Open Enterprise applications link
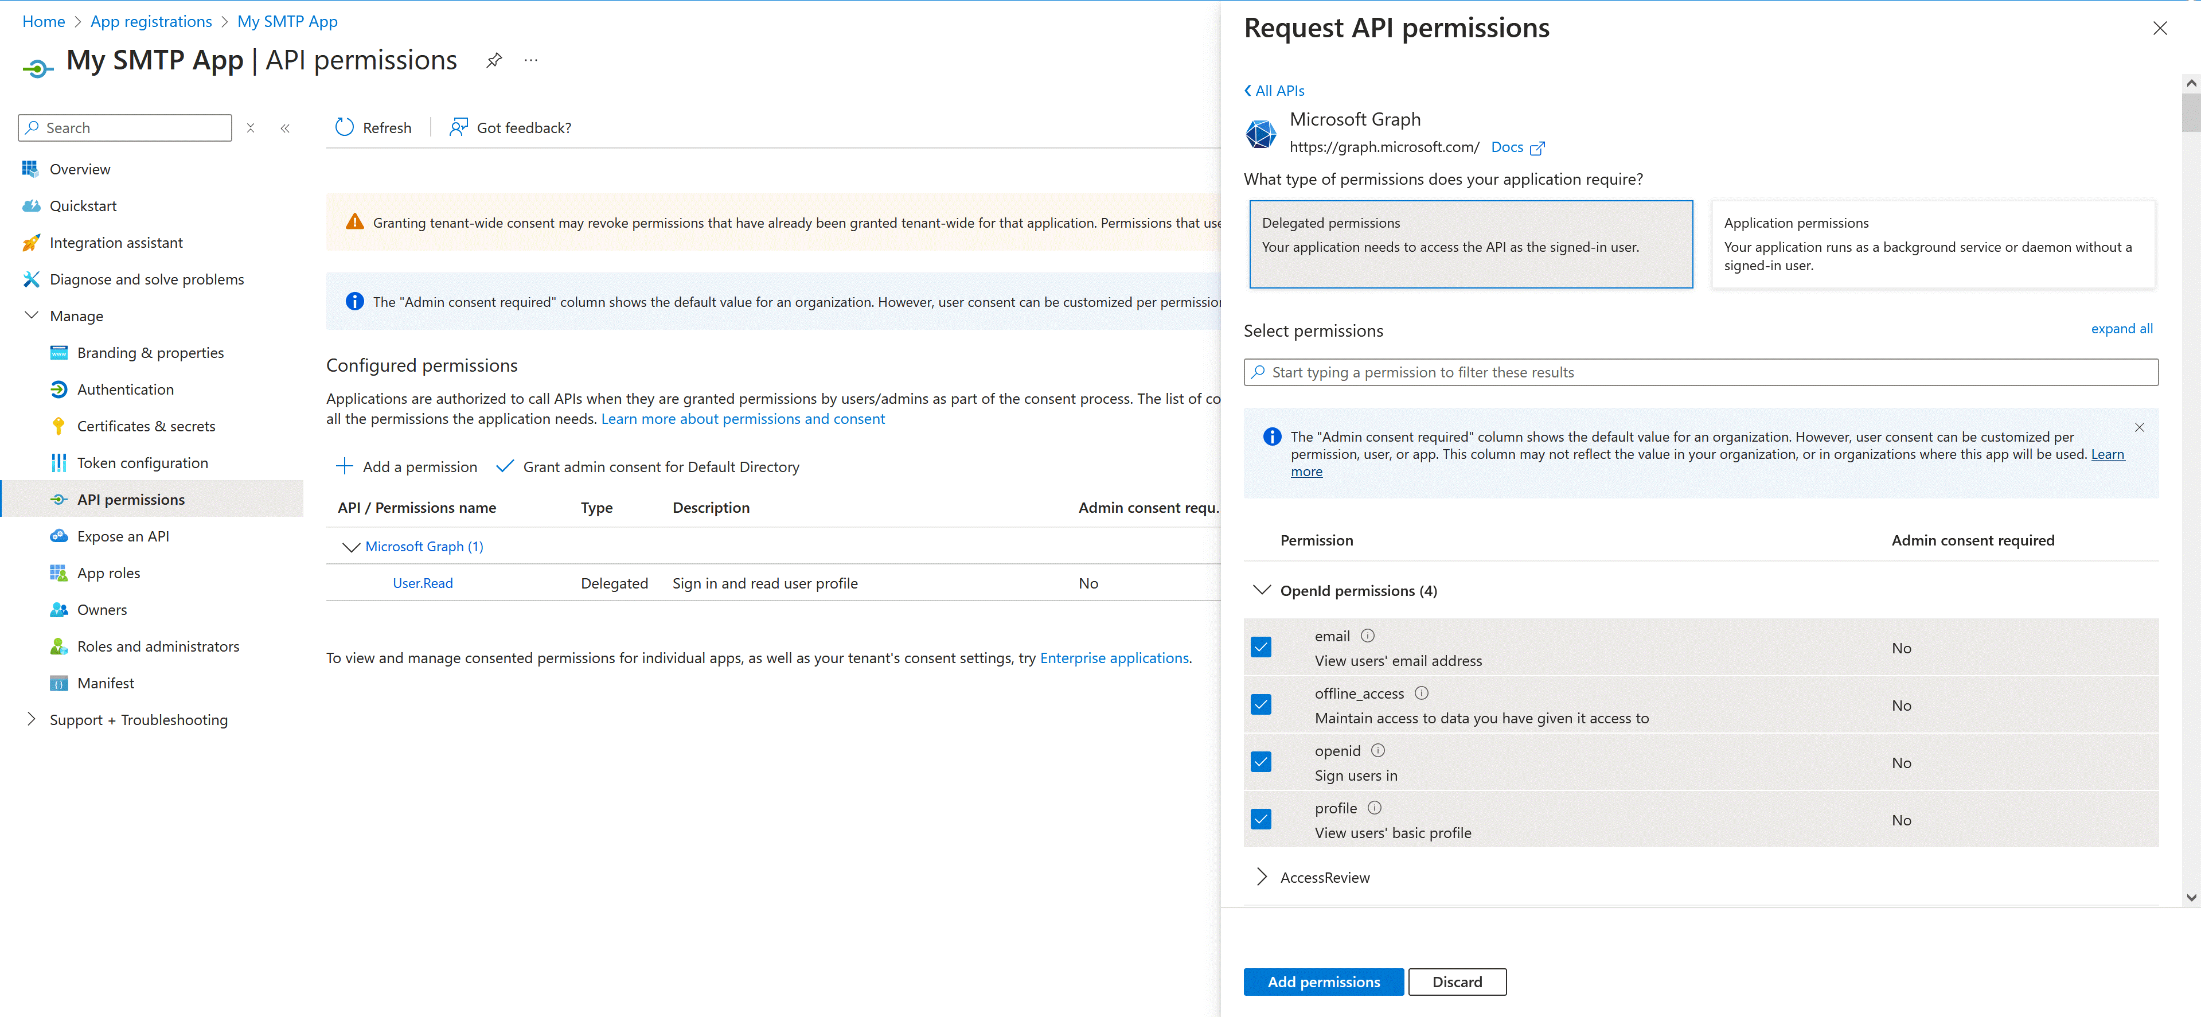 pyautogui.click(x=1113, y=658)
